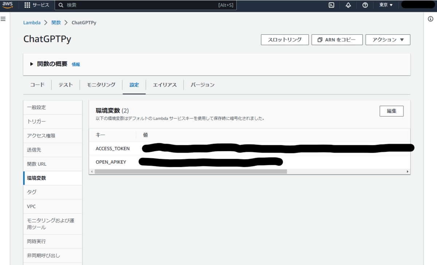Expand the 関数の概要 section
Image resolution: width=437 pixels, height=265 pixels.
(31, 64)
